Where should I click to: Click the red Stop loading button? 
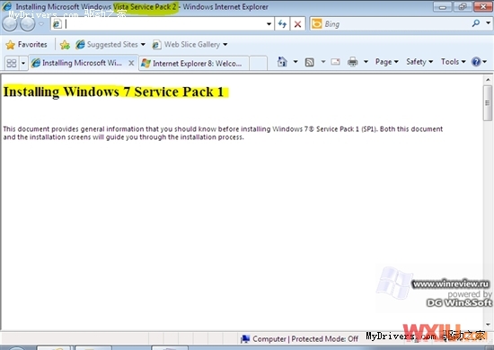click(297, 24)
